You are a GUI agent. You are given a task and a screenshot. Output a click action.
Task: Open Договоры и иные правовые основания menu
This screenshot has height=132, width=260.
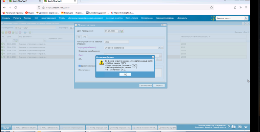[86, 18]
